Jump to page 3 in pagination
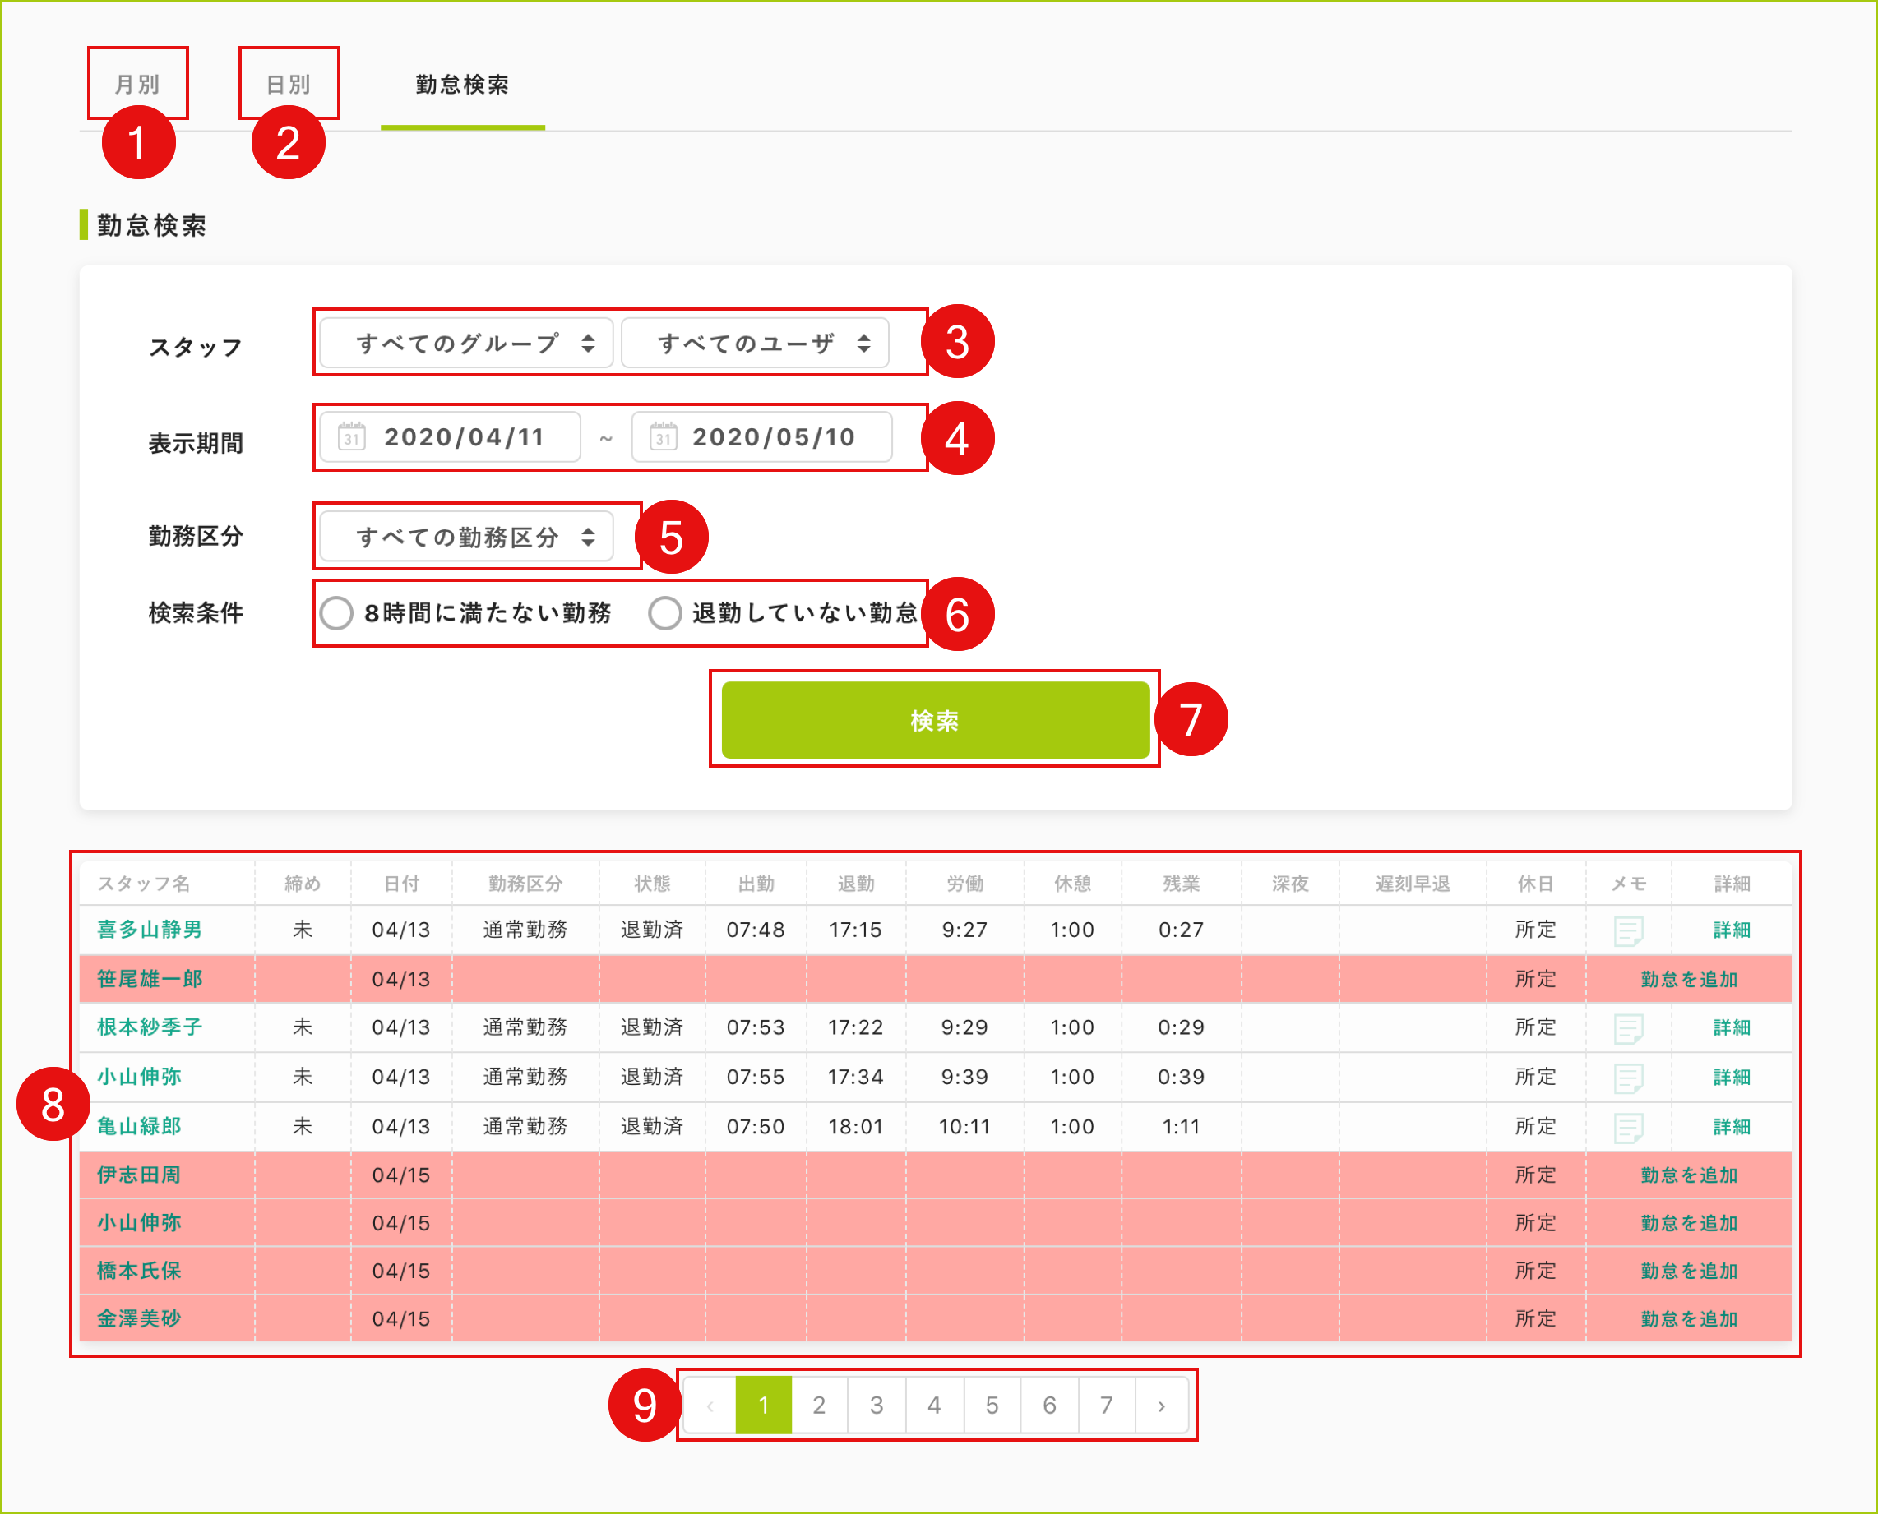The width and height of the screenshot is (1878, 1514). click(x=877, y=1406)
